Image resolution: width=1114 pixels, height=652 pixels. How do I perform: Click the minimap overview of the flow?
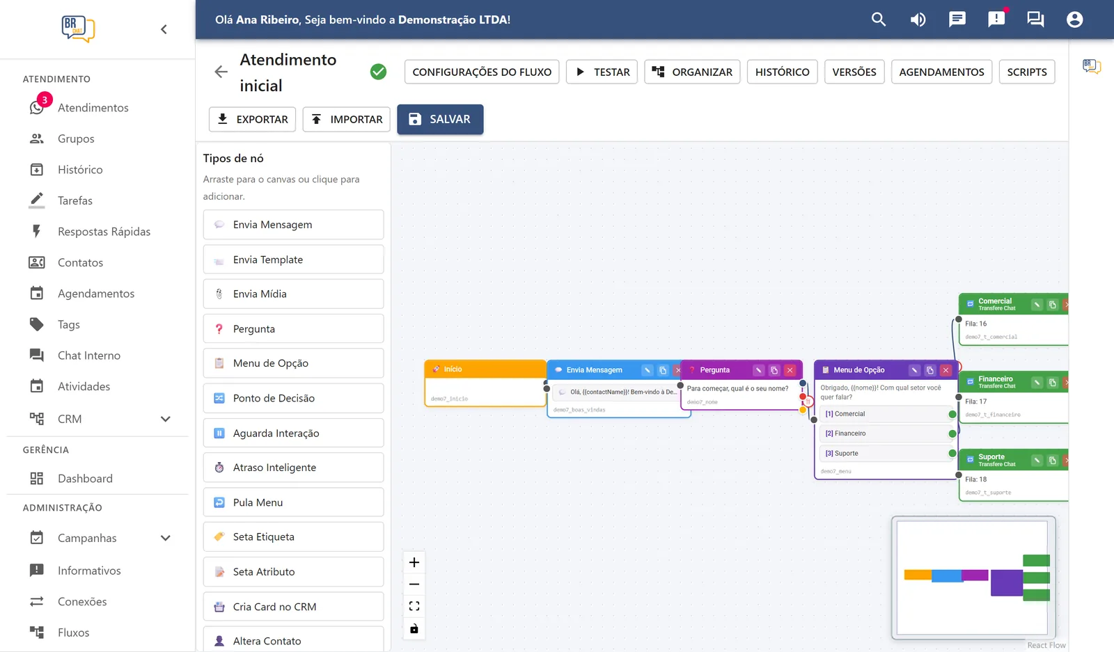tap(973, 578)
